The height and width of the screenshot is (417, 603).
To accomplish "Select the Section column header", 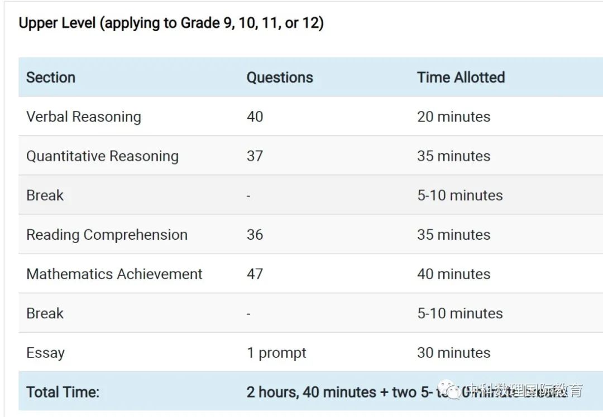I will tap(51, 77).
